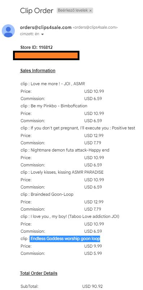Click the Be my Pinkbo - Bimbofication clip line
This screenshot has height=290, width=143.
(54, 106)
